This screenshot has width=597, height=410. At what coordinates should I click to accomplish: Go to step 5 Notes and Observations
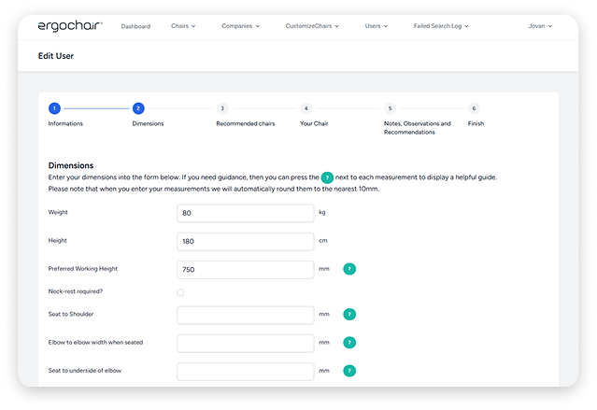click(x=390, y=108)
